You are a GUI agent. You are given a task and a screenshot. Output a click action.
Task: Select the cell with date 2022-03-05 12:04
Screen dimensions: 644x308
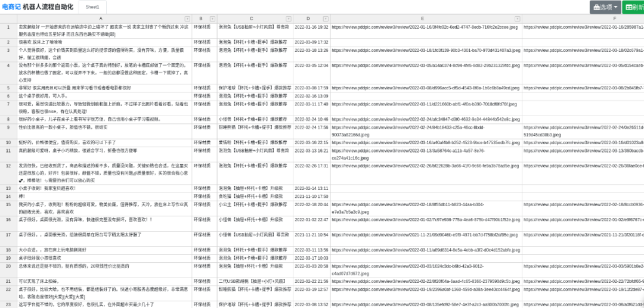point(311,73)
